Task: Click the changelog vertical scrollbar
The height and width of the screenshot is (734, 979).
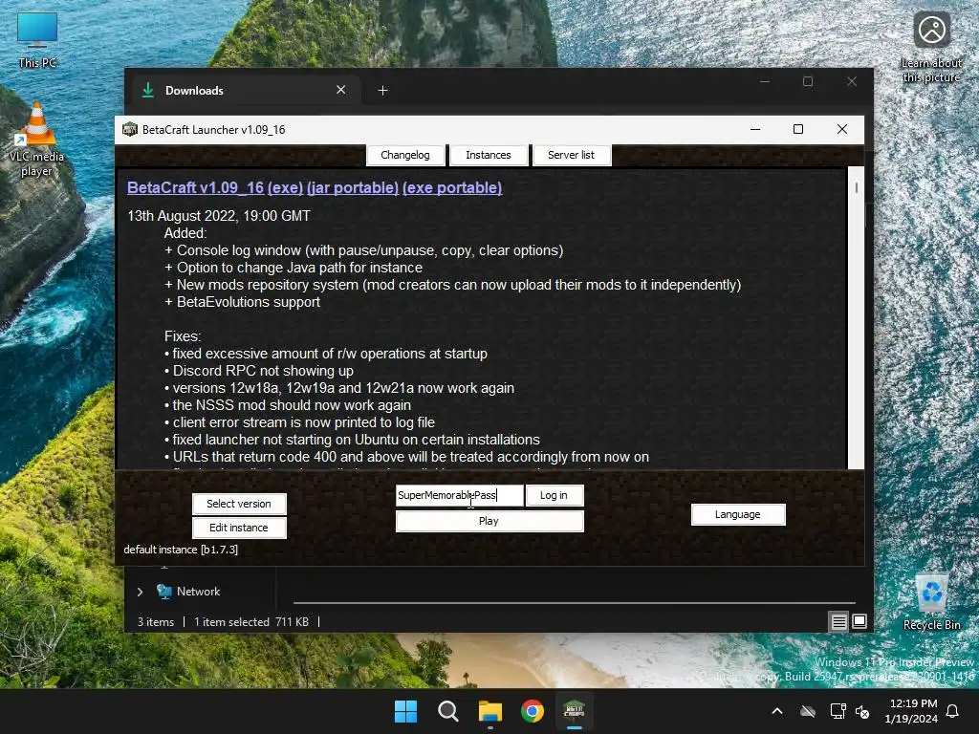Action: click(x=856, y=317)
